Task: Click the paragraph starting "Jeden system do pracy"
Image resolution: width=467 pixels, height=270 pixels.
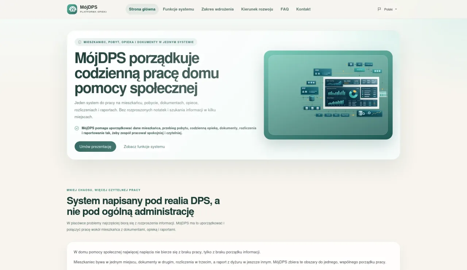Action: (146, 110)
